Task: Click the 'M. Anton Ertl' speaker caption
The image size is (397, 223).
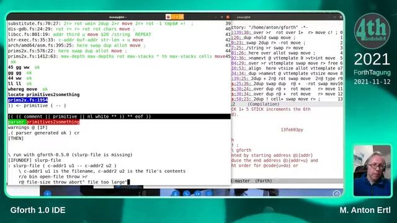Action: [x=365, y=210]
